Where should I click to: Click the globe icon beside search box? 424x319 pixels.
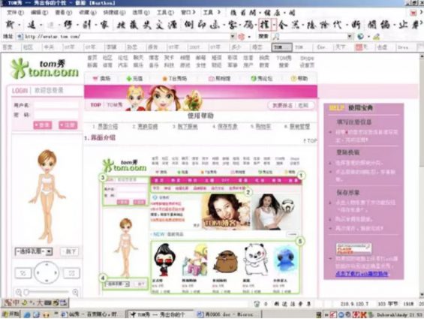(x=360, y=37)
